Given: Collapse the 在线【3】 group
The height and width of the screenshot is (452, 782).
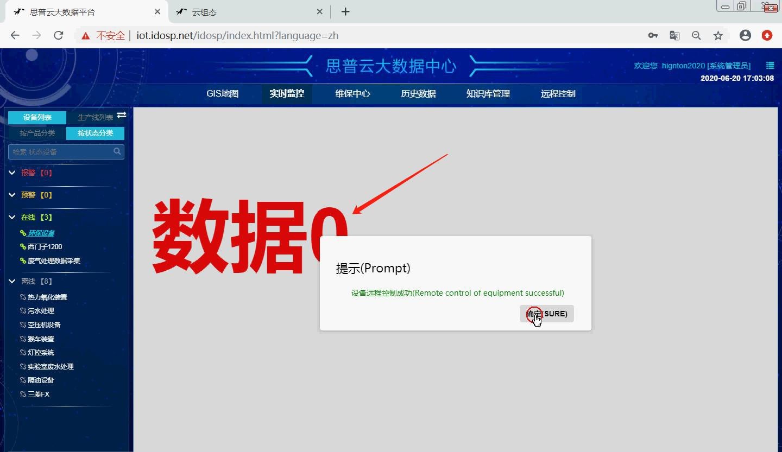Looking at the screenshot, I should 12,217.
